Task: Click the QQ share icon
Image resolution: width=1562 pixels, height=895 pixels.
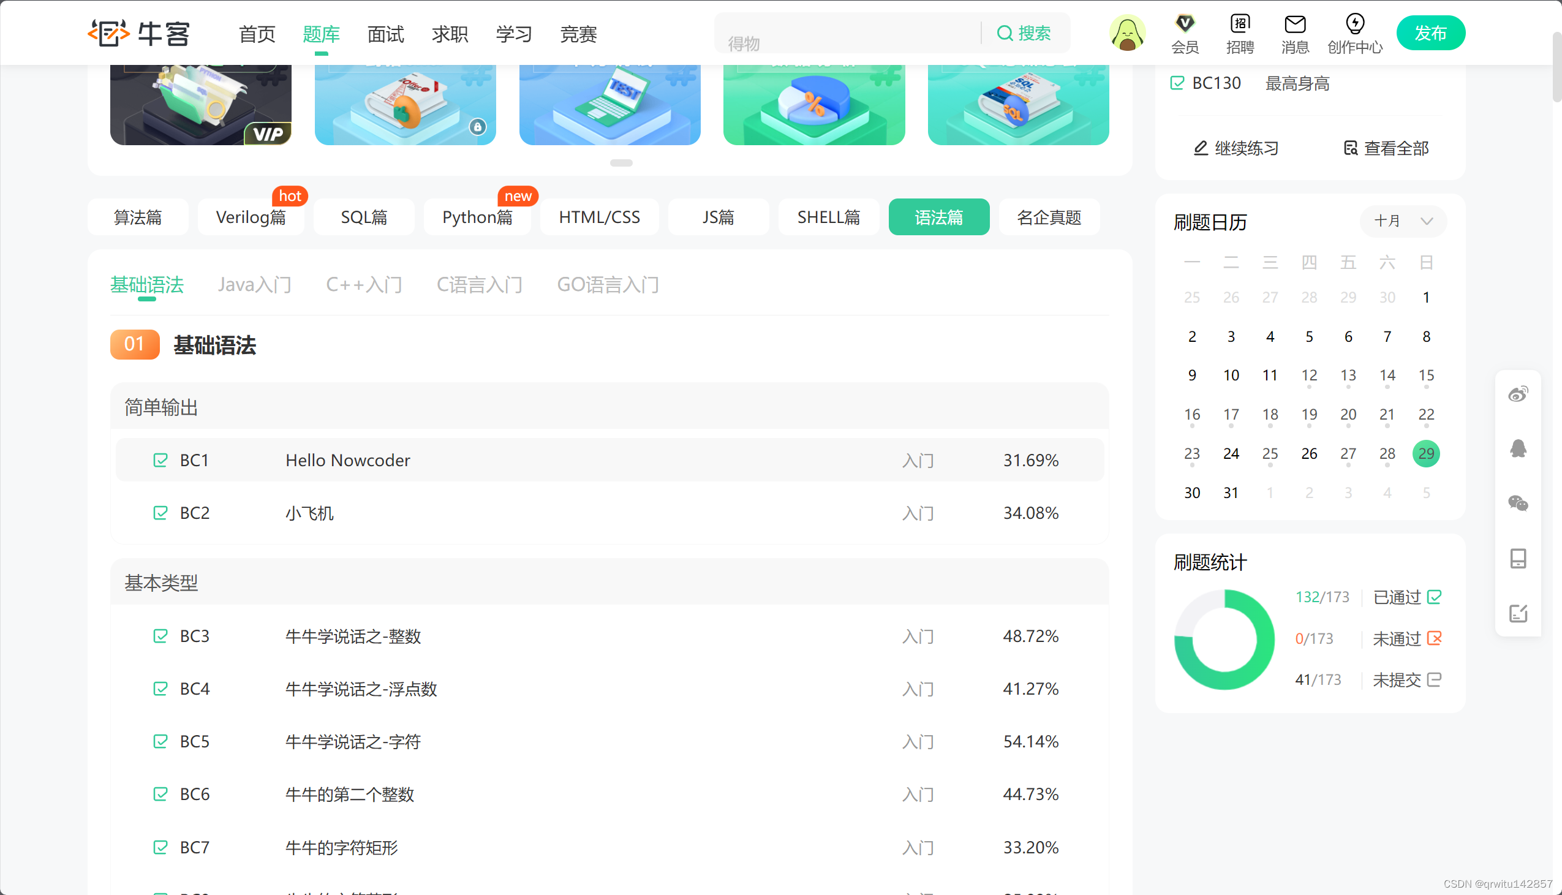Action: coord(1517,448)
